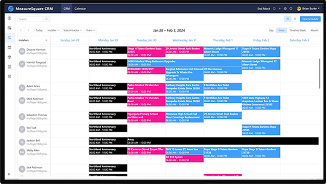Click the New Schedule button
Viewport: 326px width, 184px height.
tap(310, 19)
